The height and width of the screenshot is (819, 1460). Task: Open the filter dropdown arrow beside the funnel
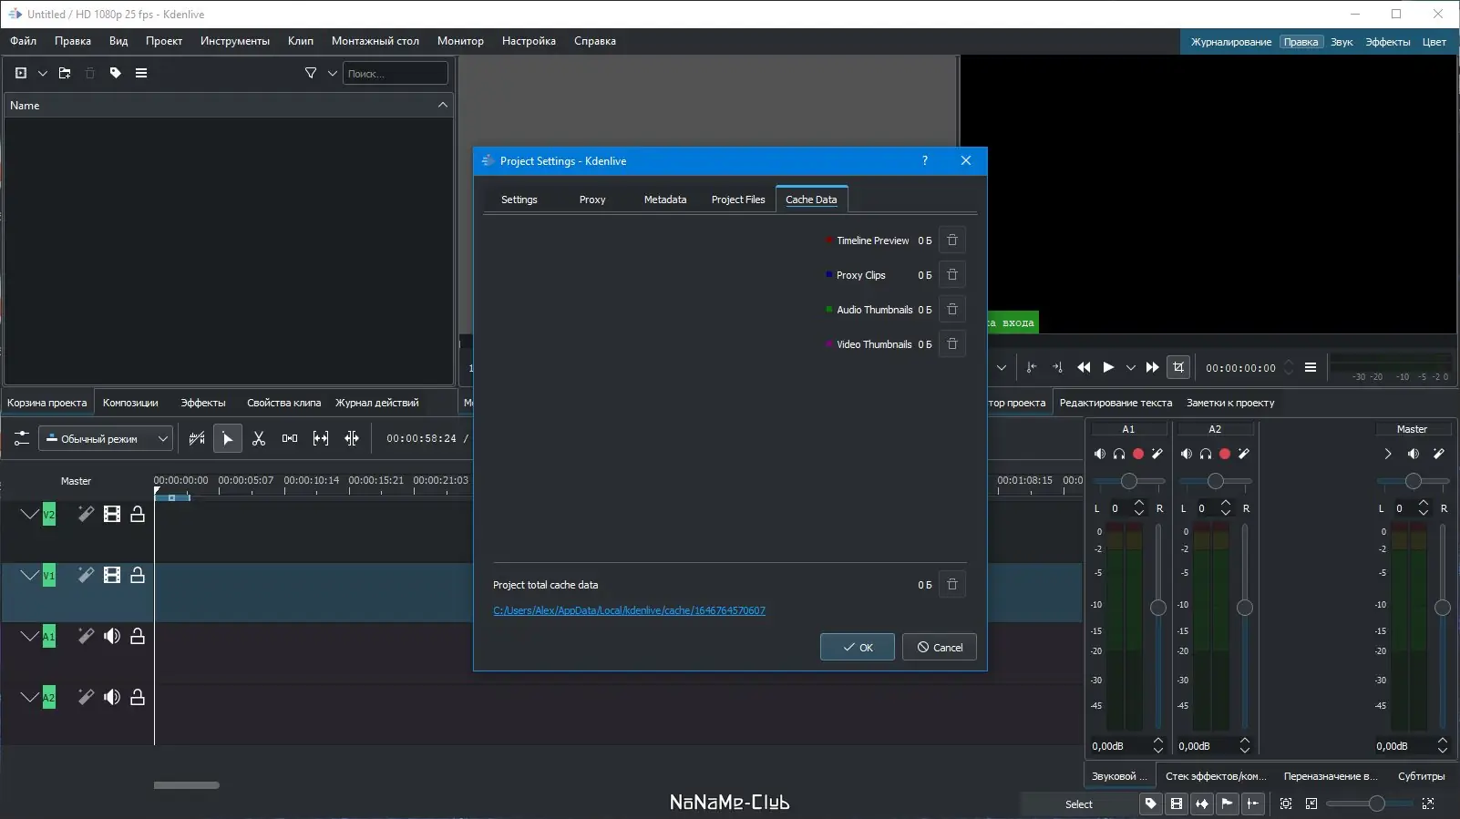tap(333, 73)
